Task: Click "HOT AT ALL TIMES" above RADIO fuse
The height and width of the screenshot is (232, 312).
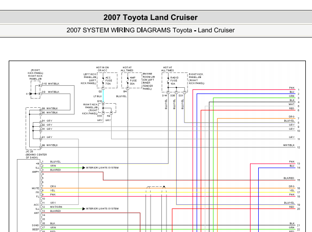Action: point(168,69)
